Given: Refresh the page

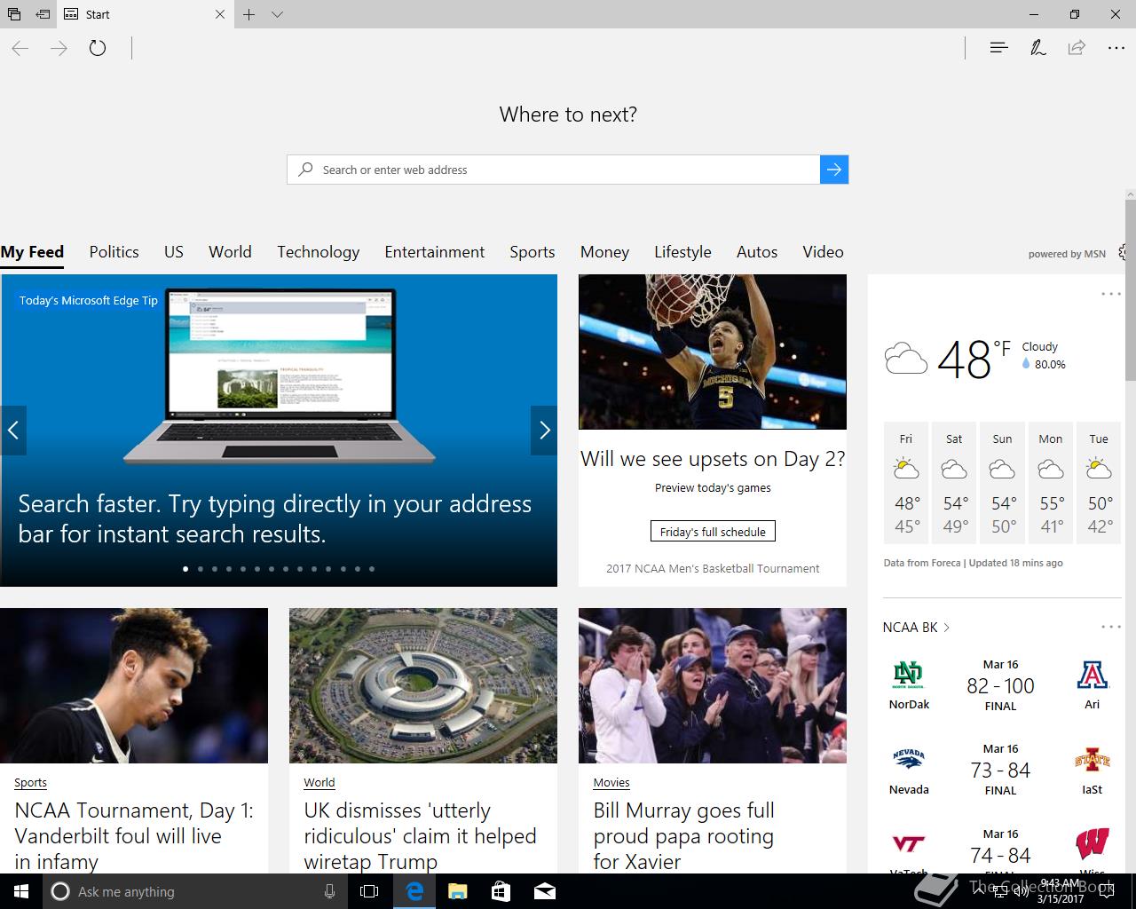Looking at the screenshot, I should (98, 48).
